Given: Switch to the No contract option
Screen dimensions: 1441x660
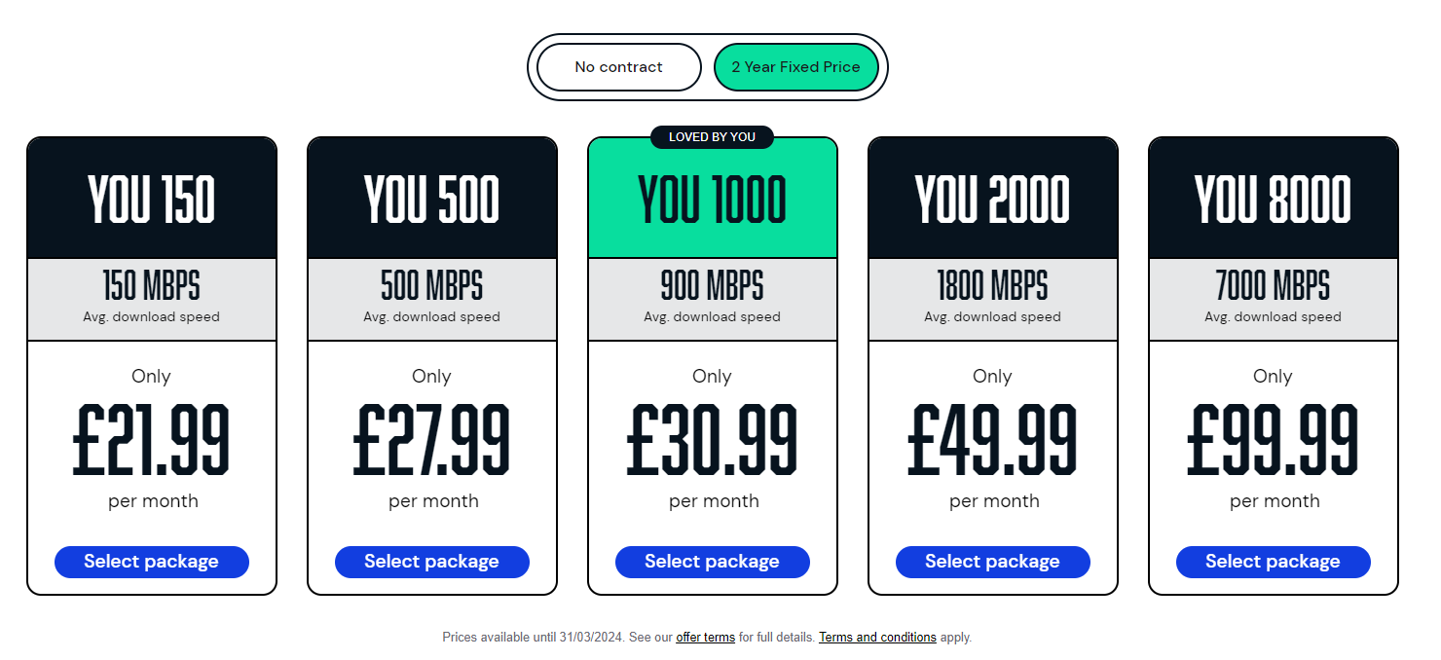Looking at the screenshot, I should [618, 67].
